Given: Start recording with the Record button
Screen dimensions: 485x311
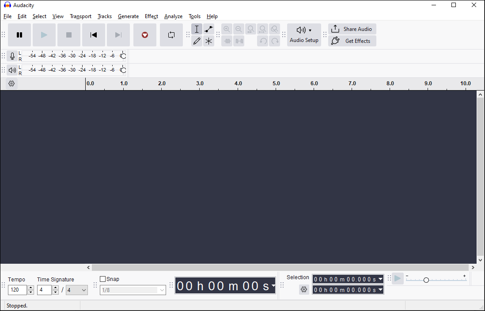Looking at the screenshot, I should tap(145, 35).
